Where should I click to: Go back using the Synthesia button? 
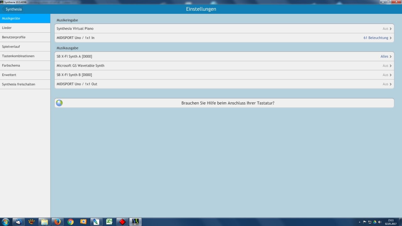tap(13, 9)
